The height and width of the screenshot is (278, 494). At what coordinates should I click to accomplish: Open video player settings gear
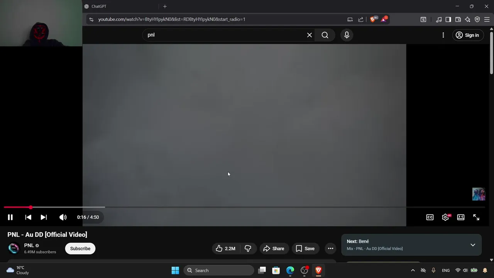point(445,217)
